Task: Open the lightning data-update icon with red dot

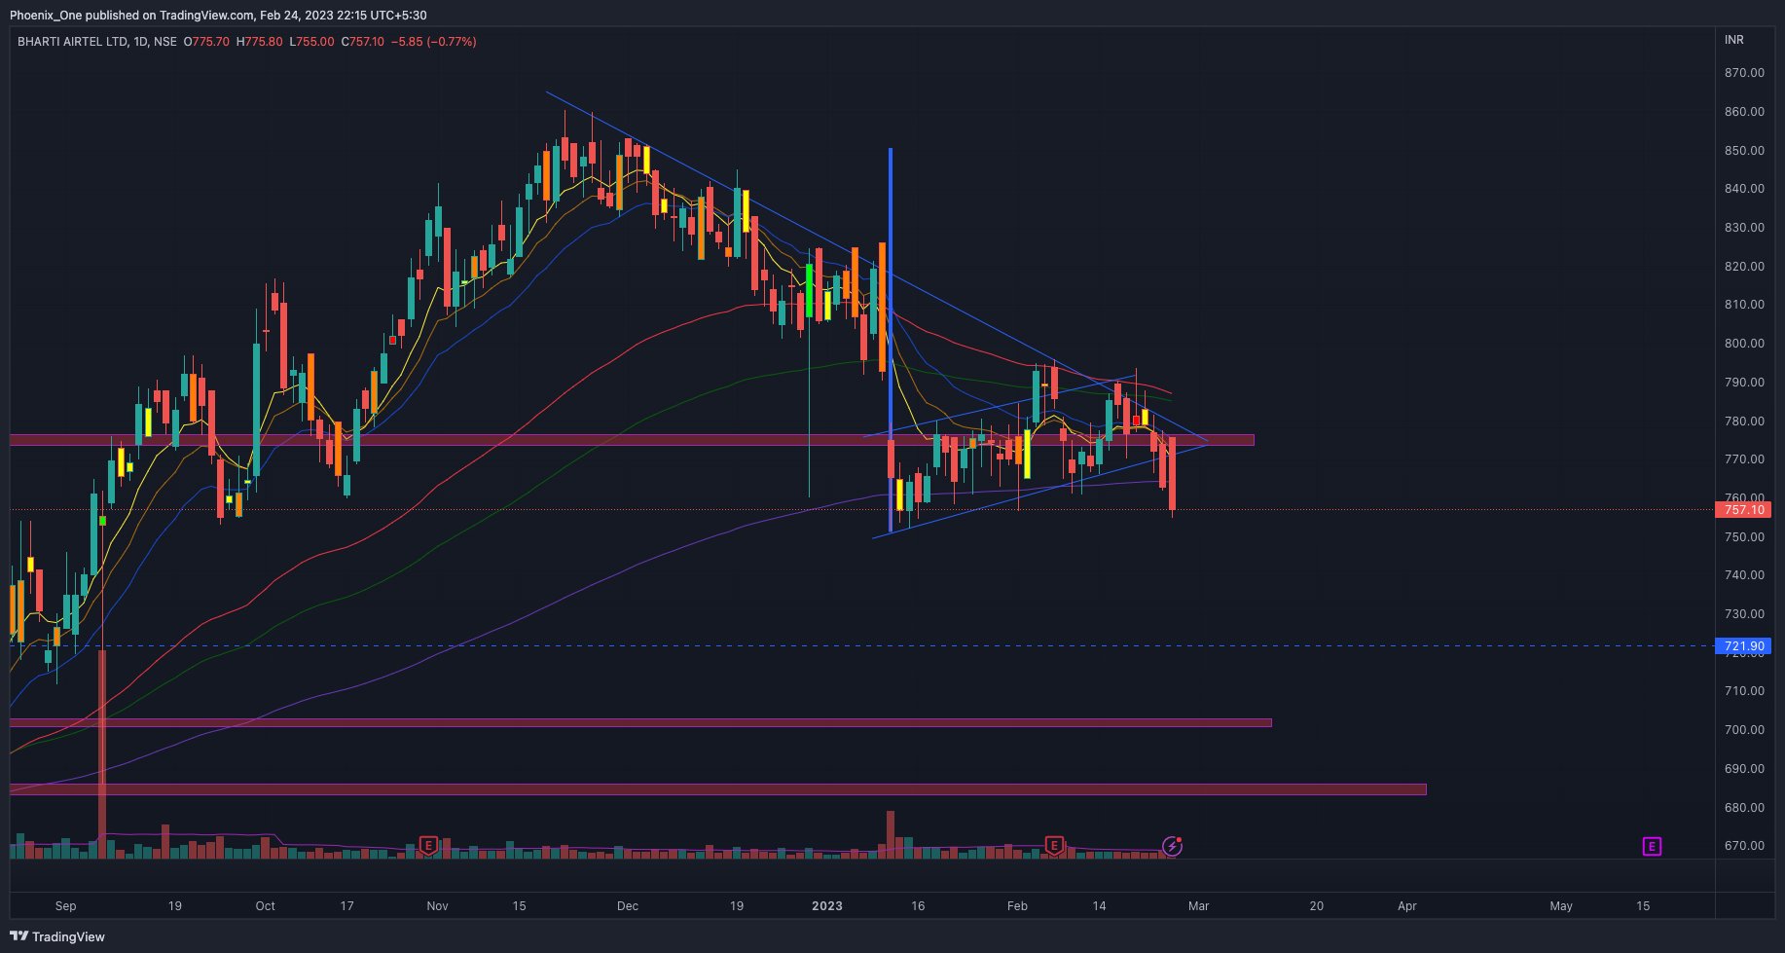Action: (x=1172, y=846)
